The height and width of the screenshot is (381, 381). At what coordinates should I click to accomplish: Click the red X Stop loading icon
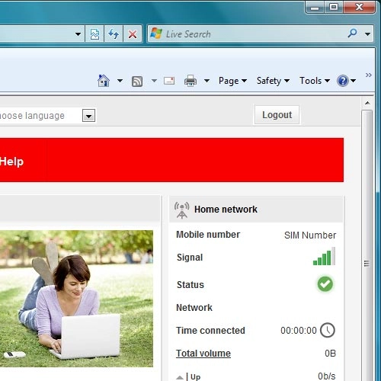pyautogui.click(x=133, y=34)
